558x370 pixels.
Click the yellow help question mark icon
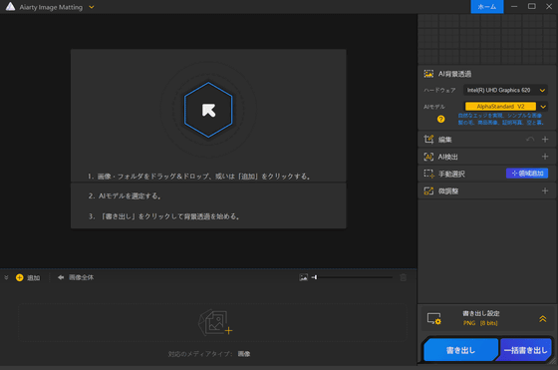(x=440, y=119)
